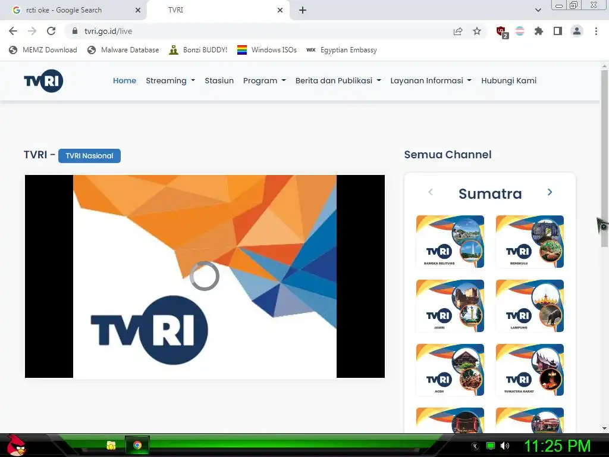Click the browser forward arrow

click(x=32, y=31)
